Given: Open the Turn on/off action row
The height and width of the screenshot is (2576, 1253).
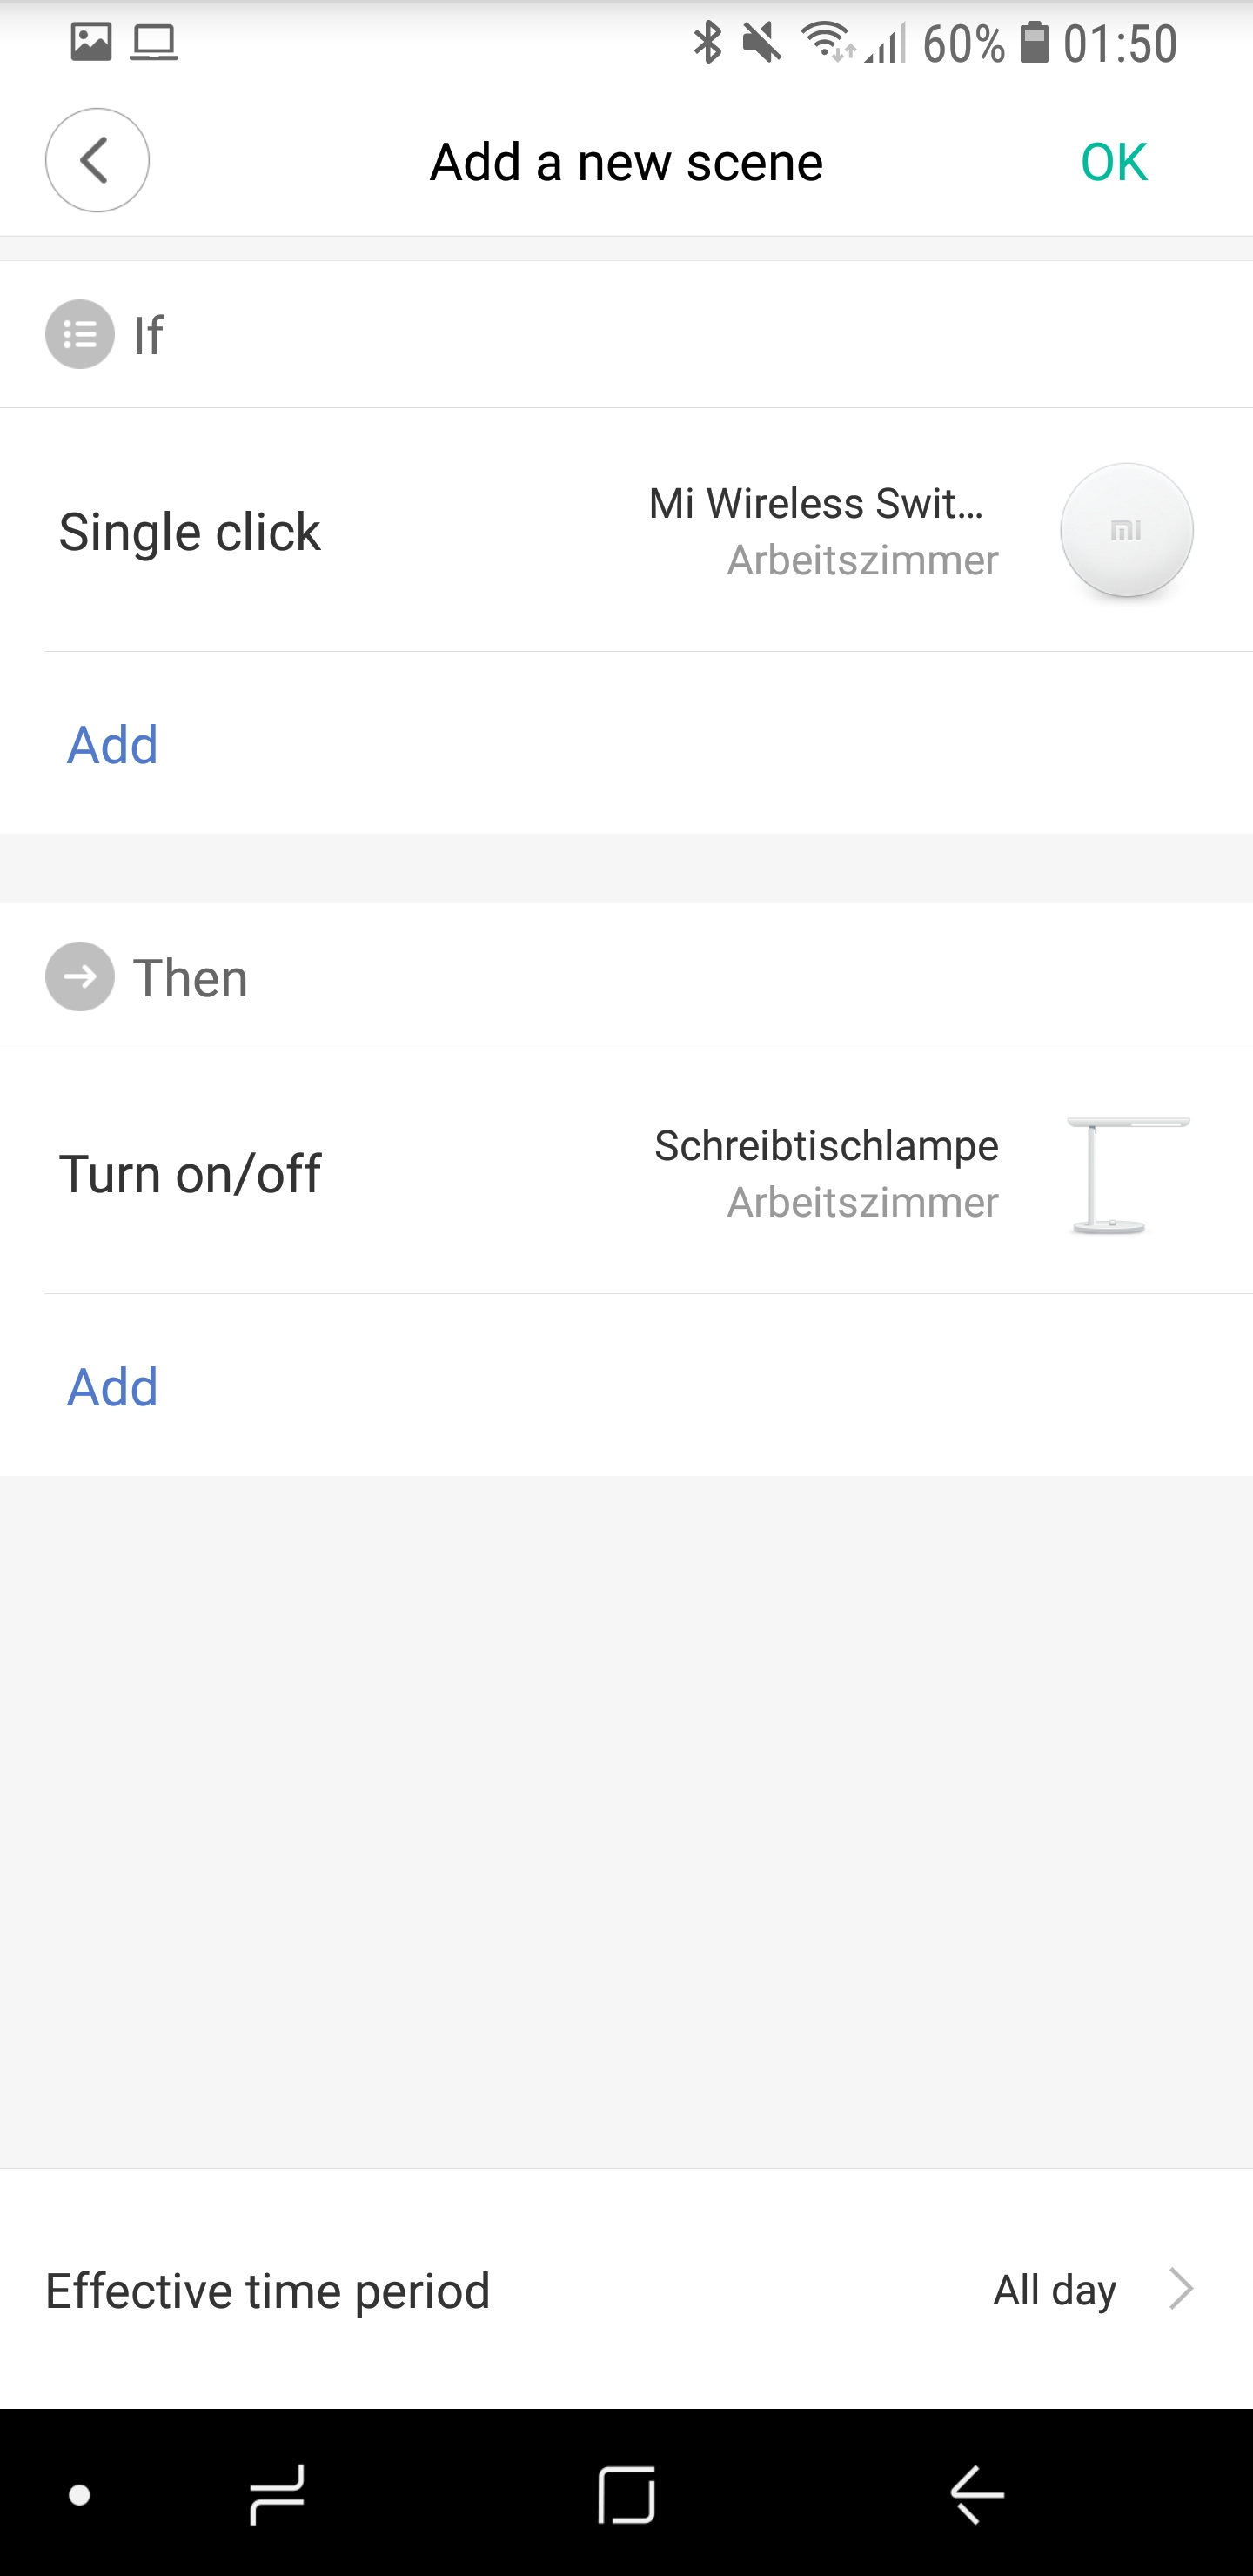Looking at the screenshot, I should pyautogui.click(x=190, y=1174).
